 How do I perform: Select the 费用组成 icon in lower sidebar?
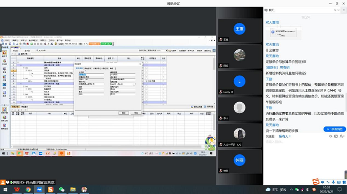coord(5,126)
